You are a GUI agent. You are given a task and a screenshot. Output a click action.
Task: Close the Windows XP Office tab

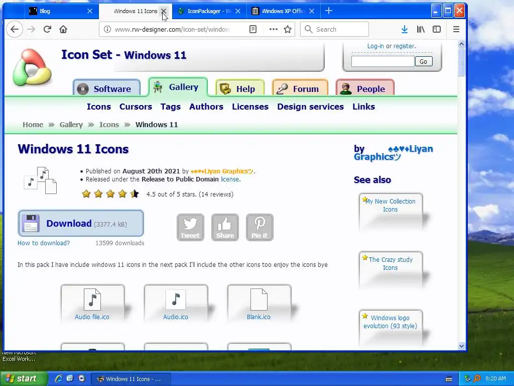(x=312, y=11)
